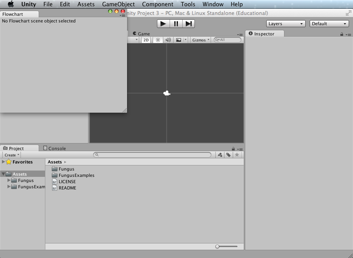Switch to the Console tab
353x258 pixels.
pyautogui.click(x=54, y=148)
